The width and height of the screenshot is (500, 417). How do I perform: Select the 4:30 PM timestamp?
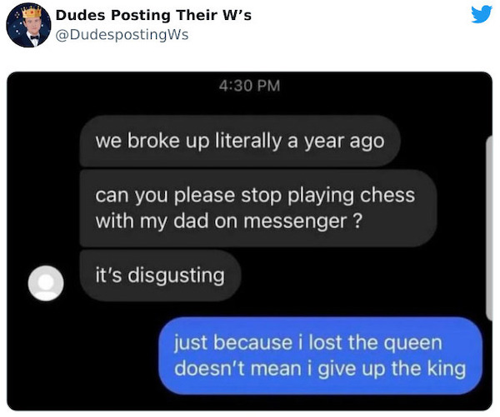click(x=249, y=86)
